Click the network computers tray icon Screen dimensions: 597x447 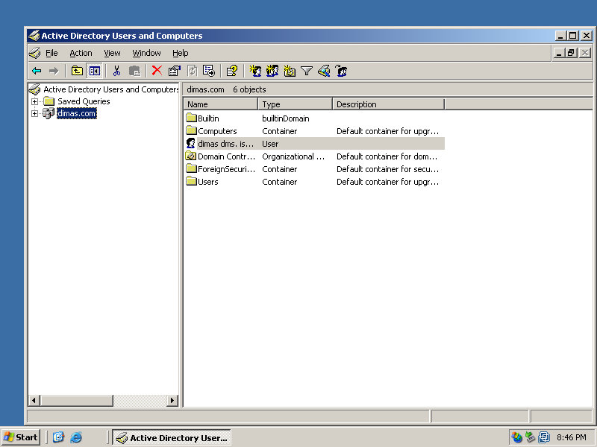click(x=544, y=437)
